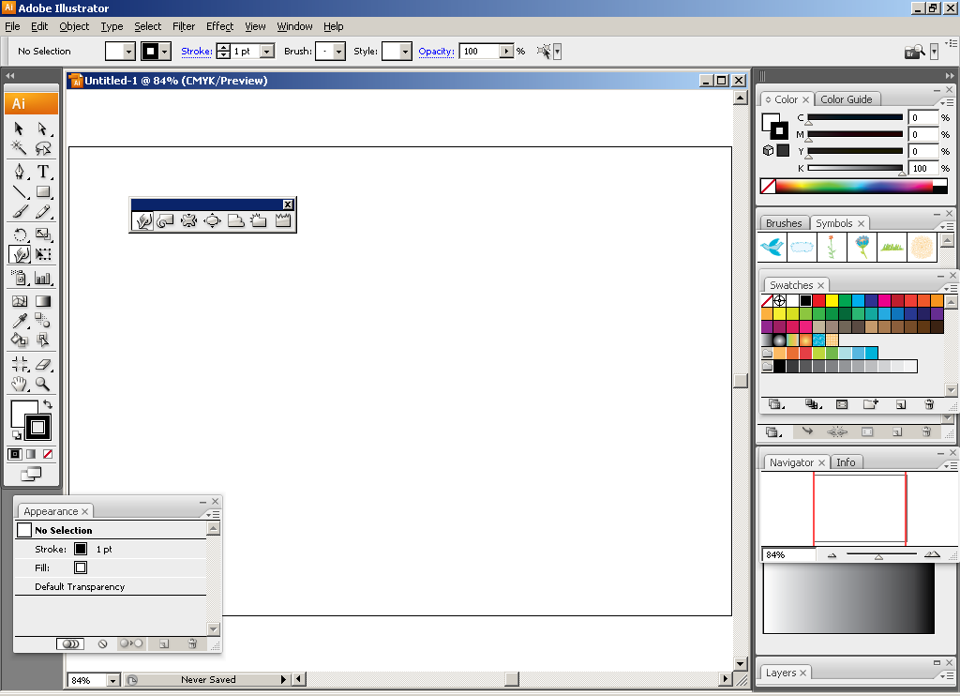
Task: Open Adobe Bridge from control bar
Action: click(x=915, y=53)
